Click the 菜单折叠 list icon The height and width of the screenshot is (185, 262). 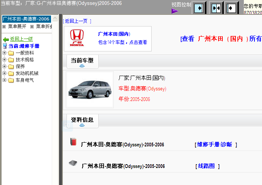tap(32, 26)
